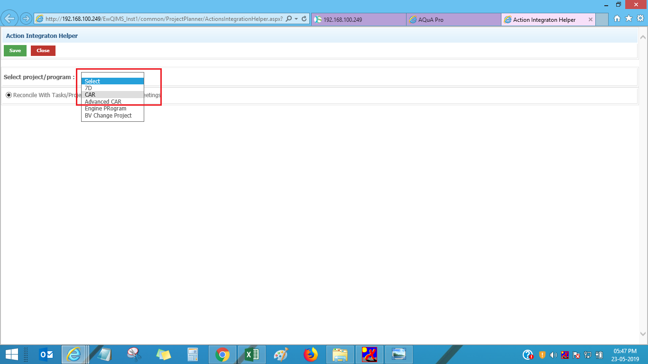The height and width of the screenshot is (364, 648).
Task: Open File Explorer from taskbar
Action: (340, 354)
